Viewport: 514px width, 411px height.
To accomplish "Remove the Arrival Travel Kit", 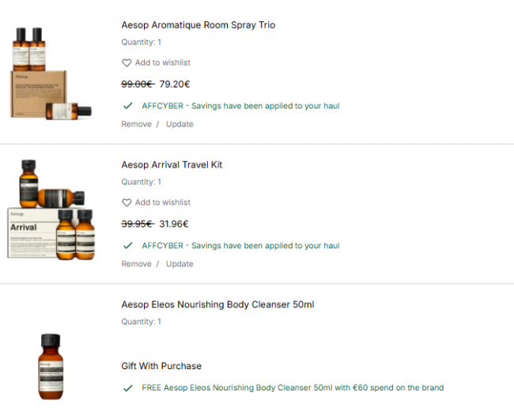I will 136,264.
